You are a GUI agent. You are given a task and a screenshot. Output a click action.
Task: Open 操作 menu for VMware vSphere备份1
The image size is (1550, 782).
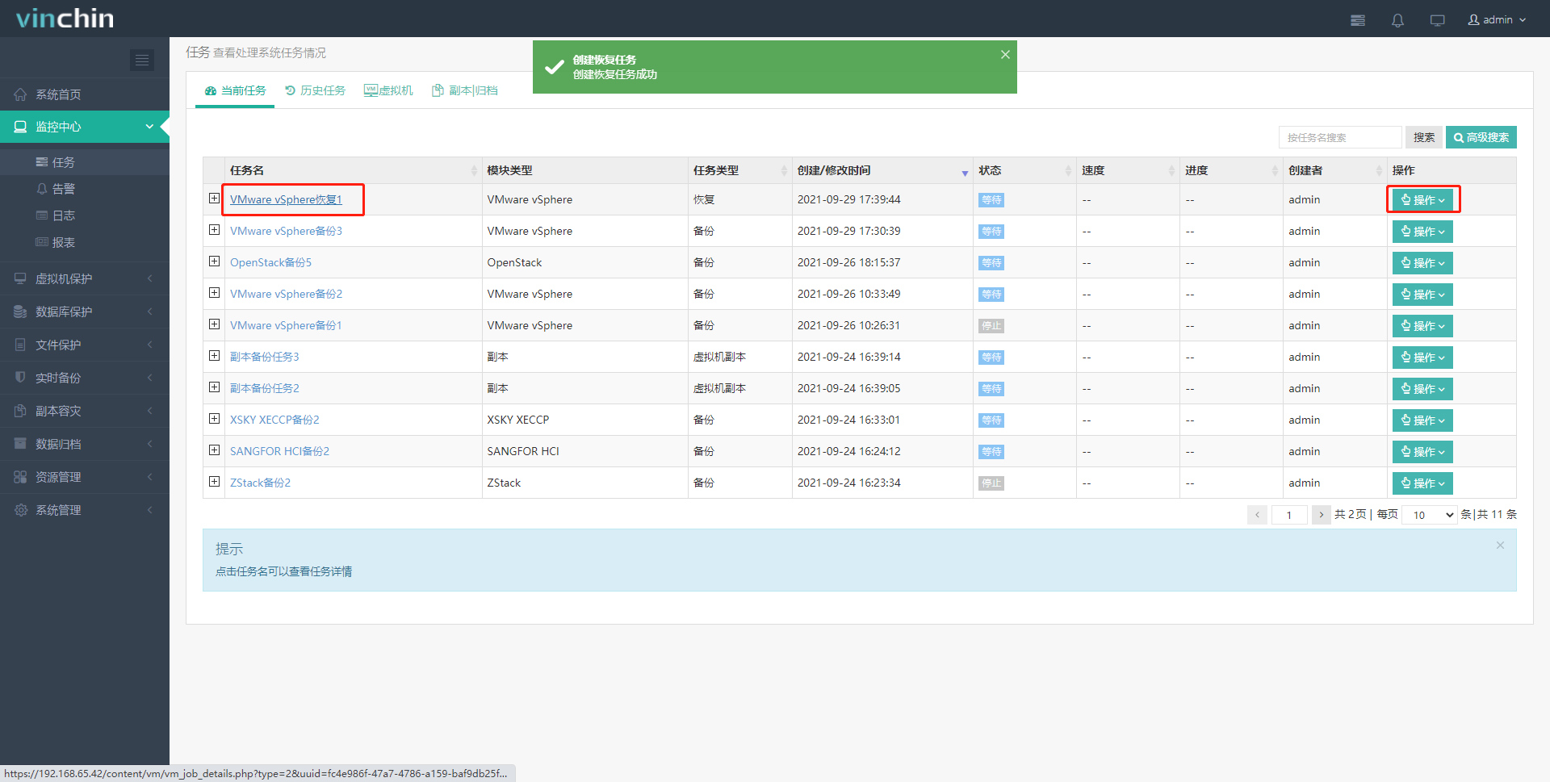tap(1422, 325)
